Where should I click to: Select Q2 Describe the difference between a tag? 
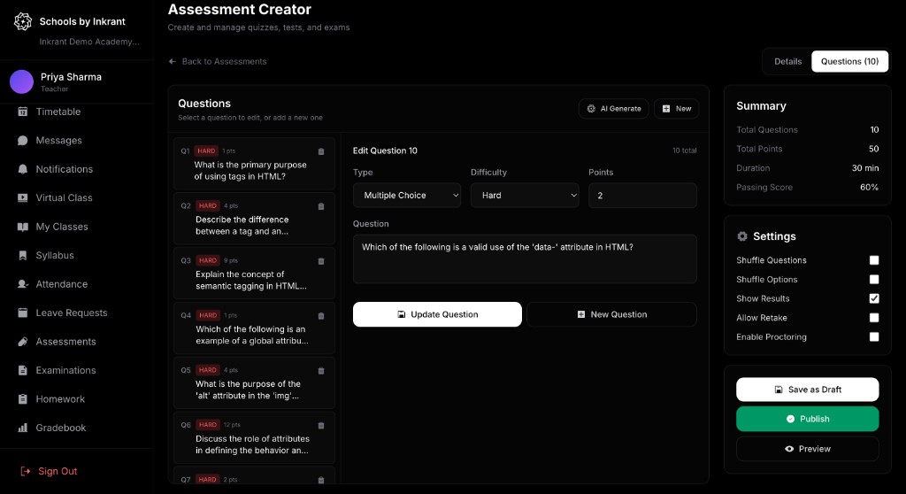(x=254, y=220)
